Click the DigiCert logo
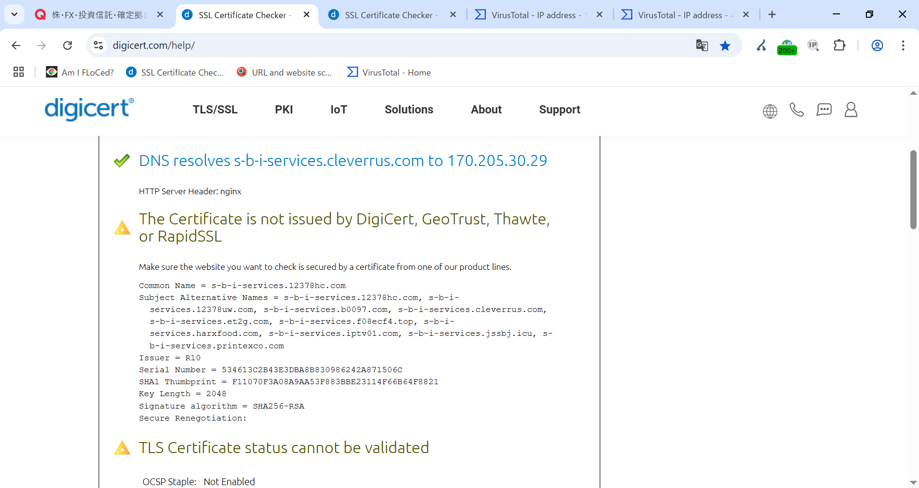Image resolution: width=919 pixels, height=488 pixels. 89,109
